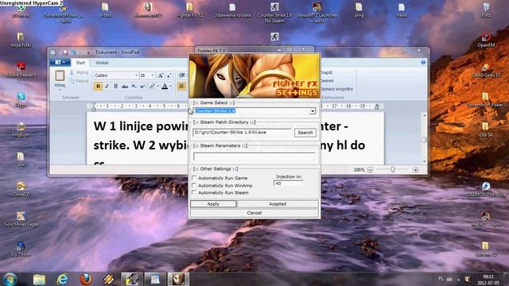Click the save icon in WordPad title bar
This screenshot has height=286, width=509.
point(65,52)
